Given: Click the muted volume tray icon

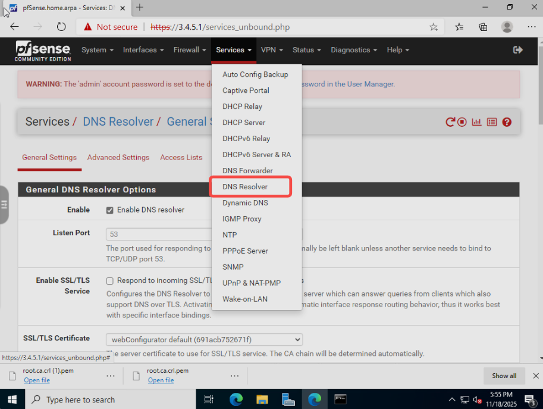Looking at the screenshot, I should point(478,400).
